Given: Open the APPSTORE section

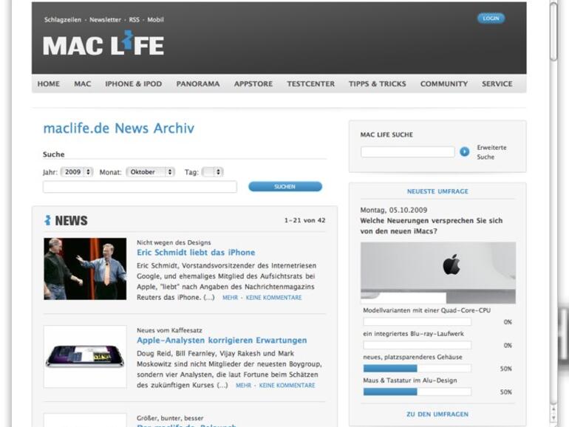Looking at the screenshot, I should 253,83.
